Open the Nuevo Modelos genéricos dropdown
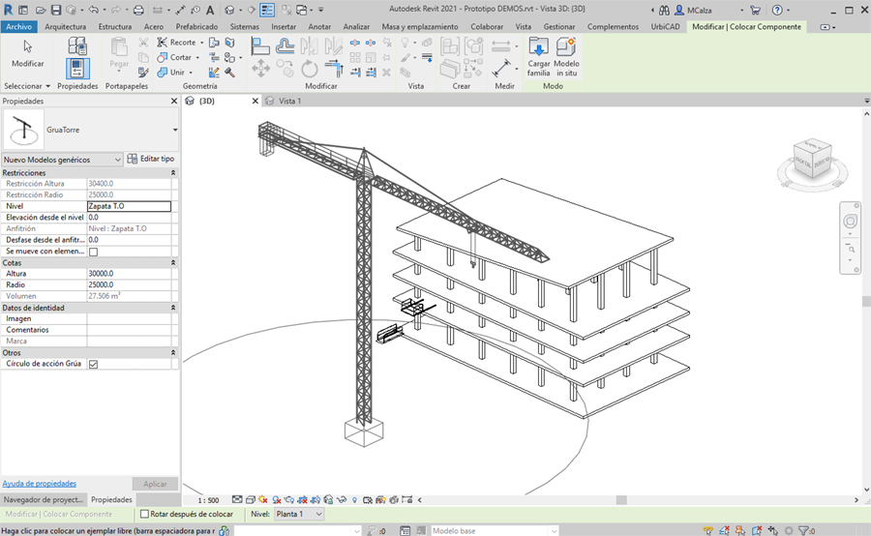This screenshot has height=536, width=871. click(62, 160)
